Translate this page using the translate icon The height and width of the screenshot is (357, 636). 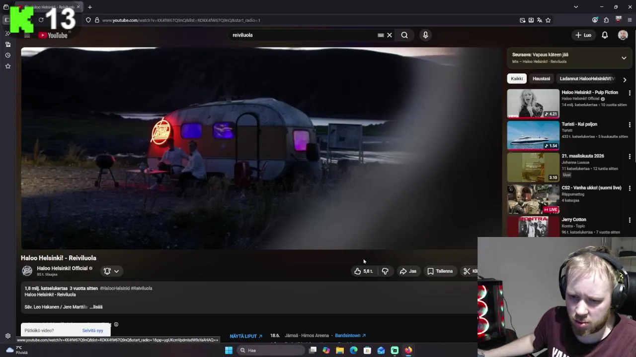click(540, 20)
